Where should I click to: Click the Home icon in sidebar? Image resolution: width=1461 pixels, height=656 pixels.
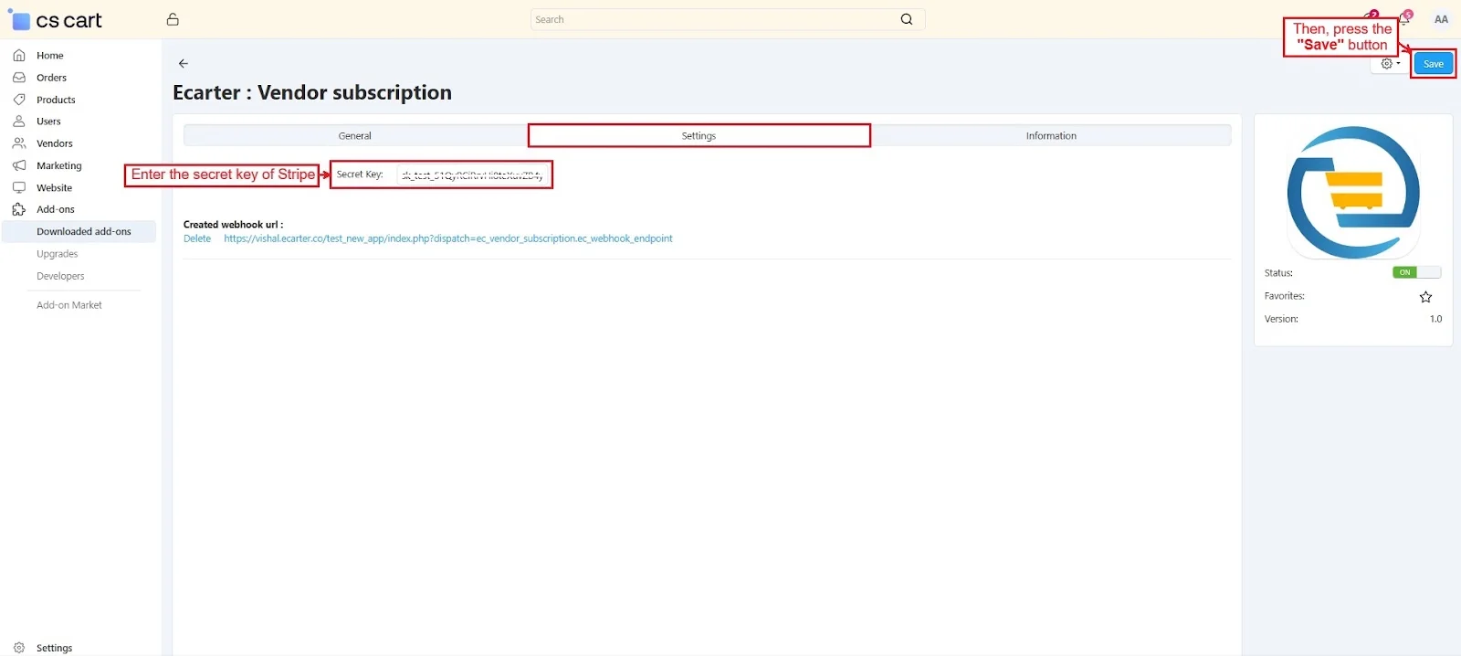tap(19, 56)
